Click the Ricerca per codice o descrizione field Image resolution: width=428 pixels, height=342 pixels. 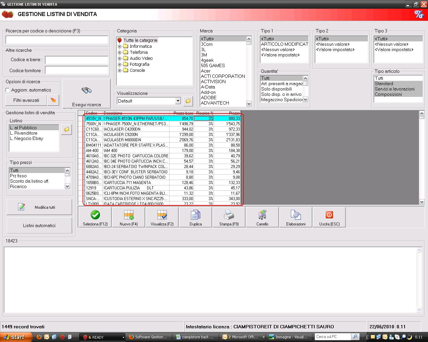[x=57, y=40]
